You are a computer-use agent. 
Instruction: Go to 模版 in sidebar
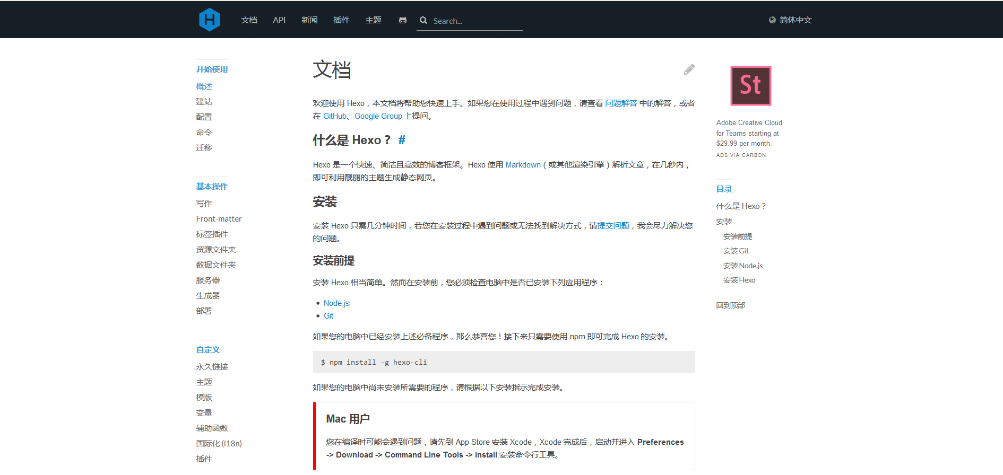(x=204, y=397)
